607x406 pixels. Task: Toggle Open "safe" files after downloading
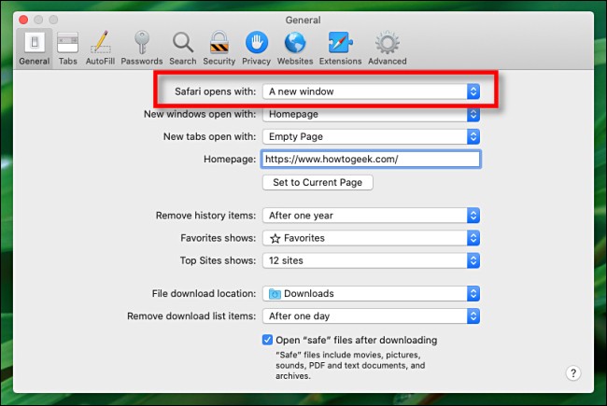point(268,340)
